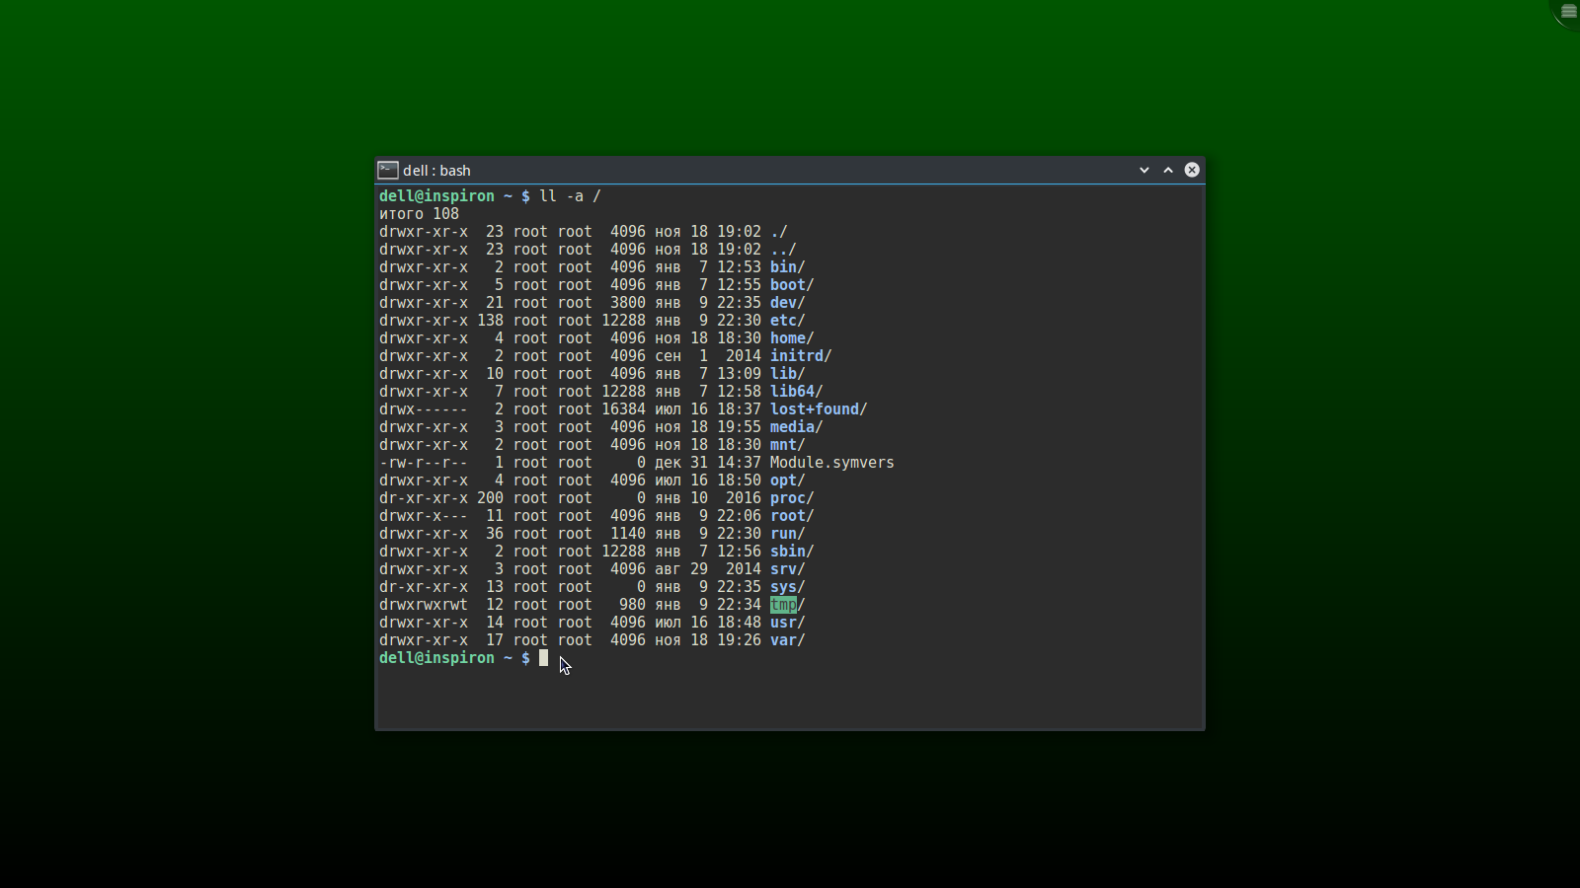Maximize the terminal with the up chevron
Viewport: 1580px width, 888px height.
(1168, 170)
